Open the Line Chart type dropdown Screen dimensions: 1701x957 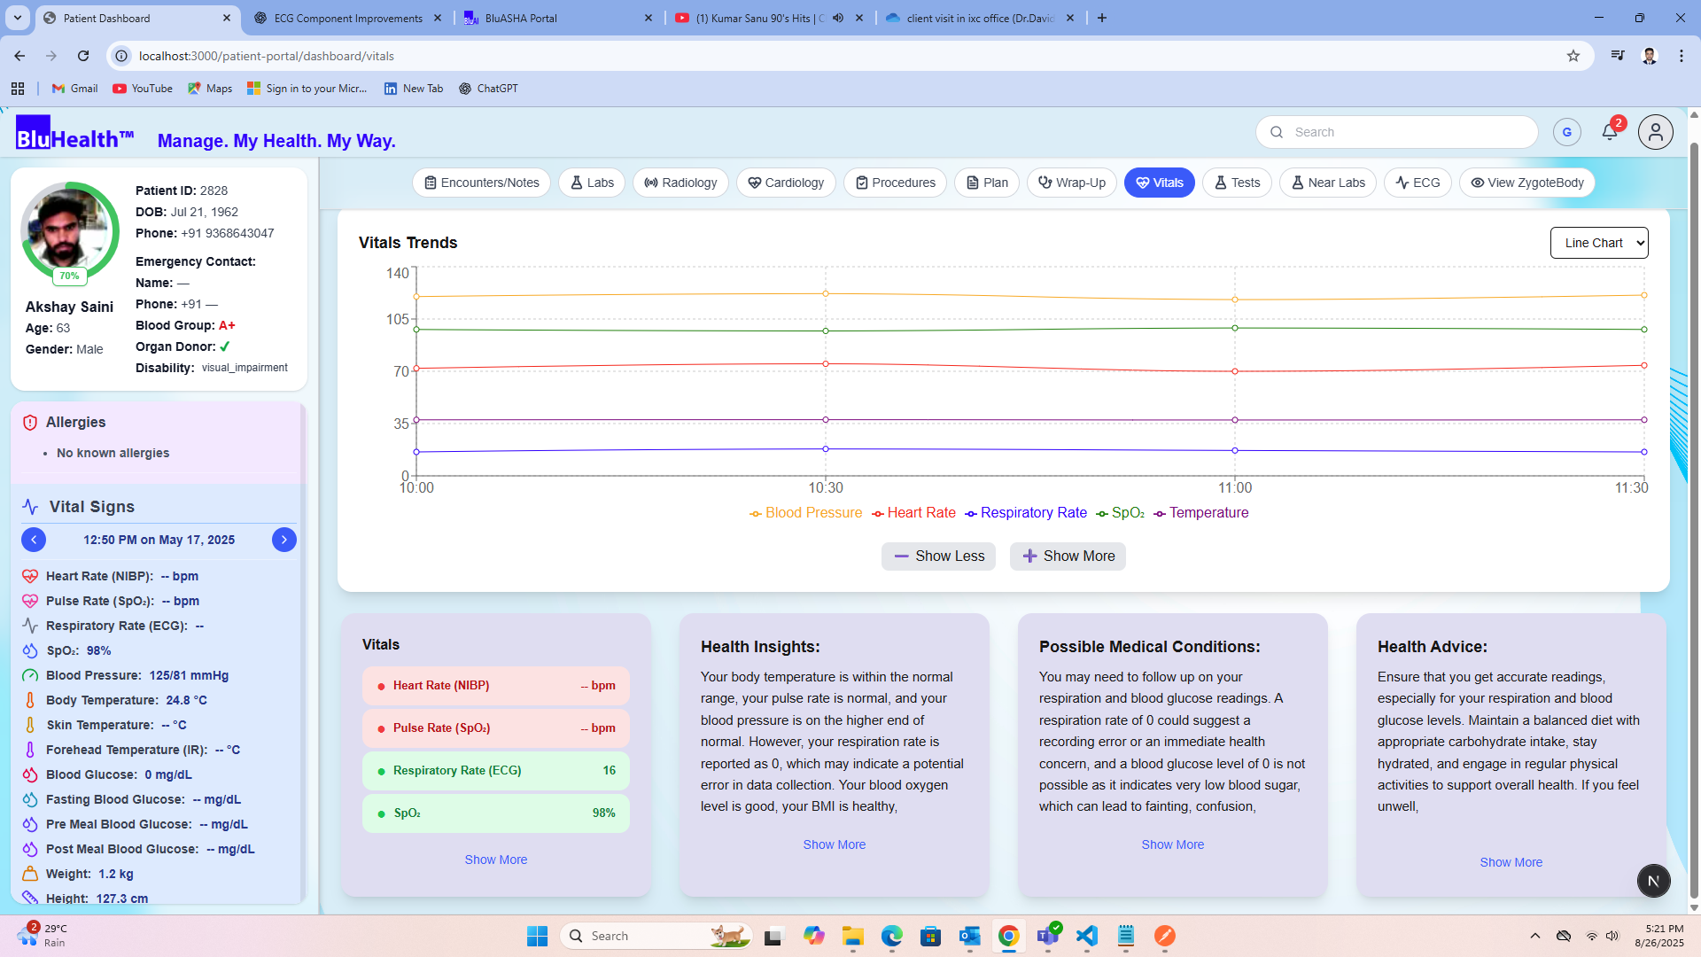(1598, 243)
